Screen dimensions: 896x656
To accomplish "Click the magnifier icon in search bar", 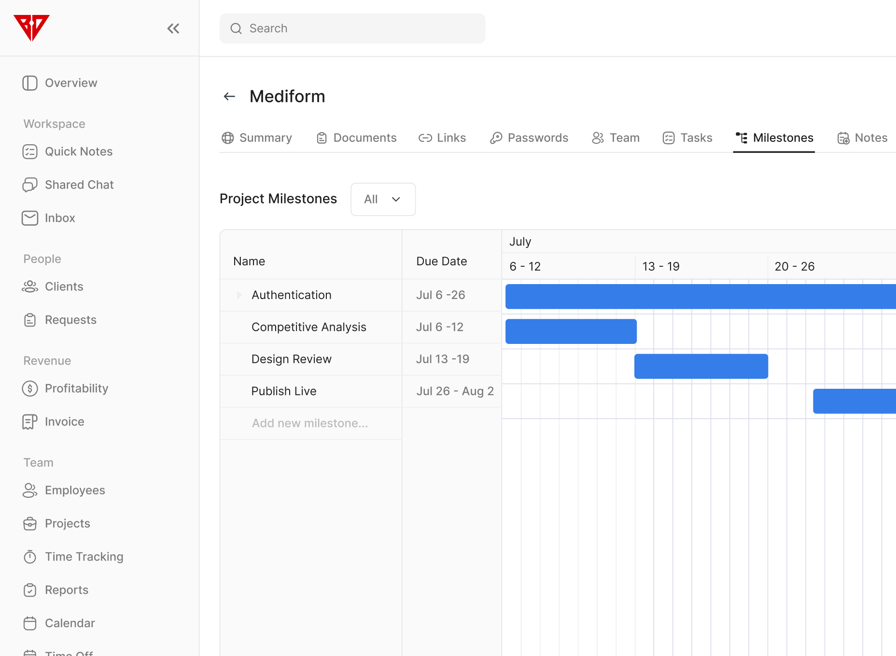I will (x=236, y=28).
